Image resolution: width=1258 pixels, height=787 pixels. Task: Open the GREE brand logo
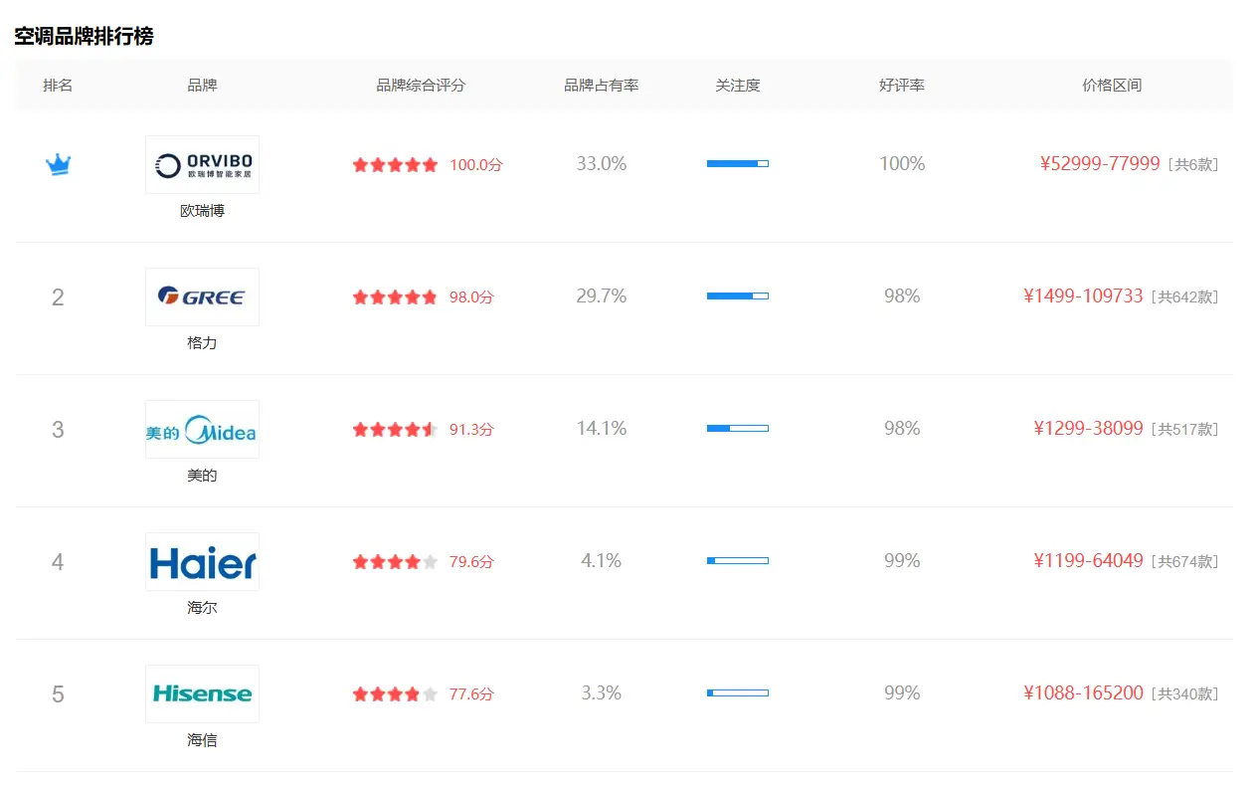(202, 296)
